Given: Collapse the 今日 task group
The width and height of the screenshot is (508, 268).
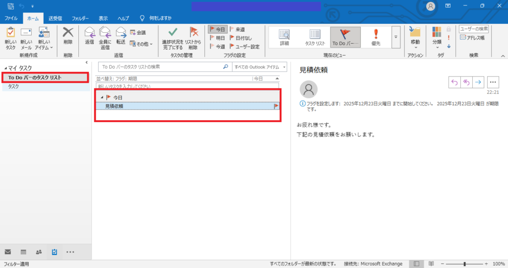Looking at the screenshot, I should coord(102,98).
